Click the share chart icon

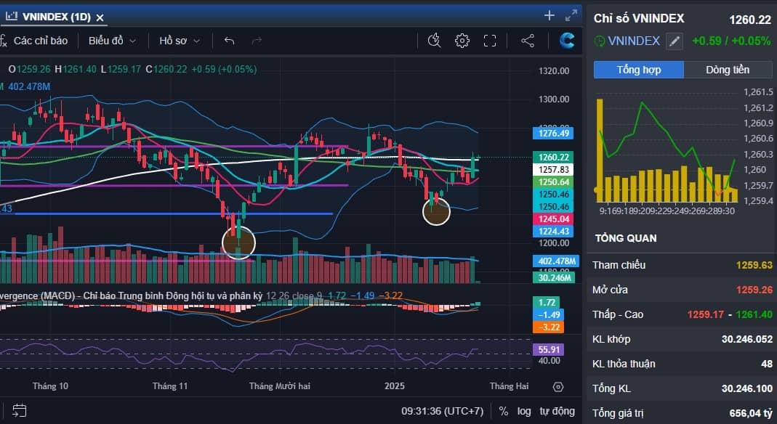528,41
